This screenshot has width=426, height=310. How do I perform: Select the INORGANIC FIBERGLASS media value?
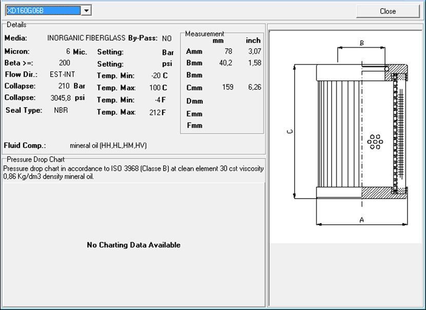86,38
